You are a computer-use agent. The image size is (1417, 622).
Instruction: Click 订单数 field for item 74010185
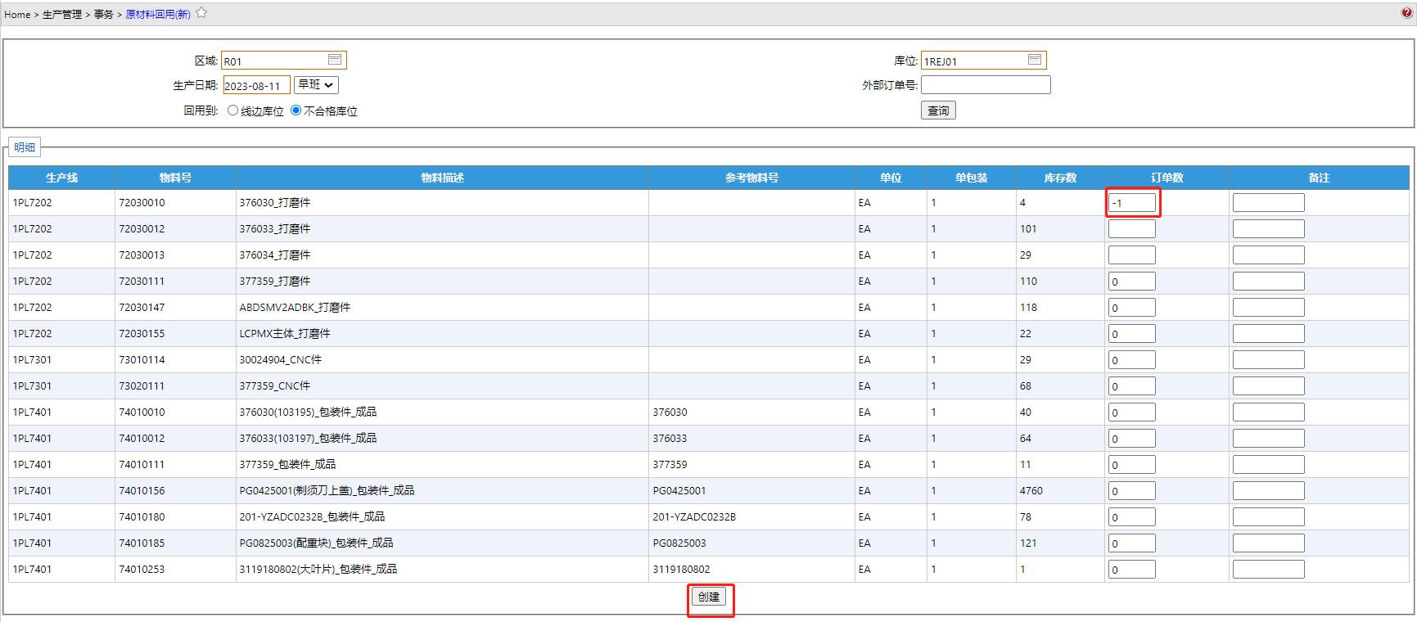click(1132, 543)
